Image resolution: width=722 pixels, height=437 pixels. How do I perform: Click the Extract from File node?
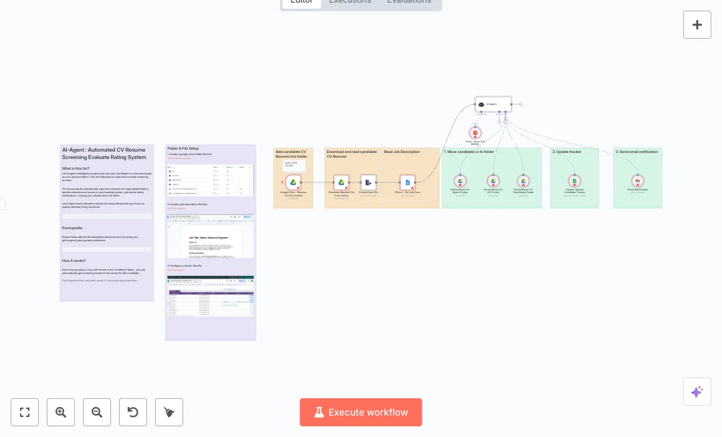(x=368, y=182)
